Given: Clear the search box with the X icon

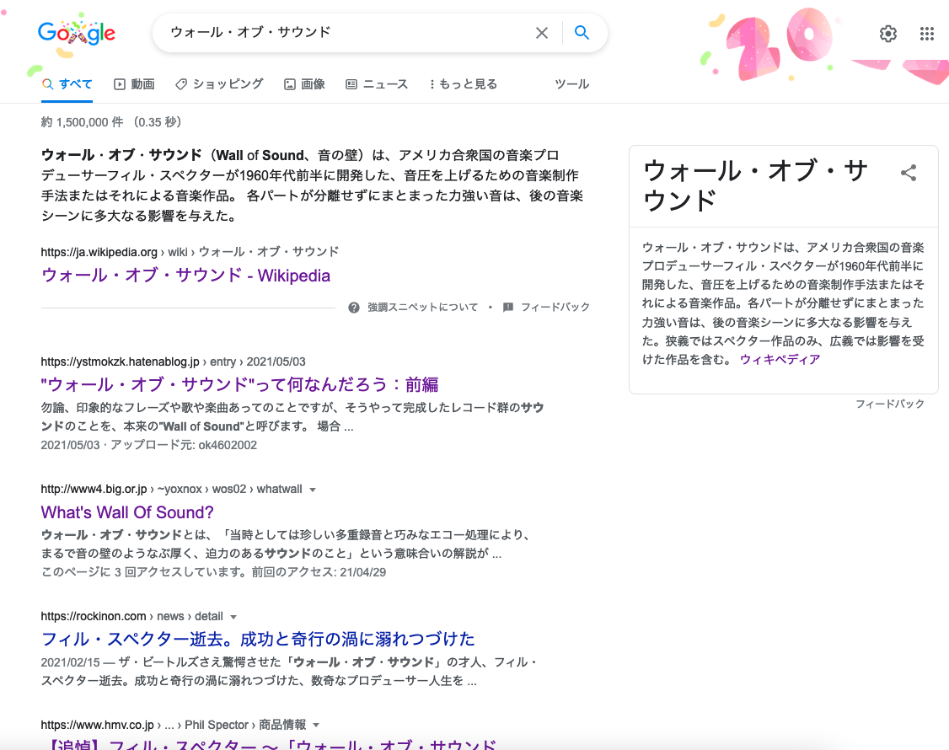Looking at the screenshot, I should (x=542, y=33).
